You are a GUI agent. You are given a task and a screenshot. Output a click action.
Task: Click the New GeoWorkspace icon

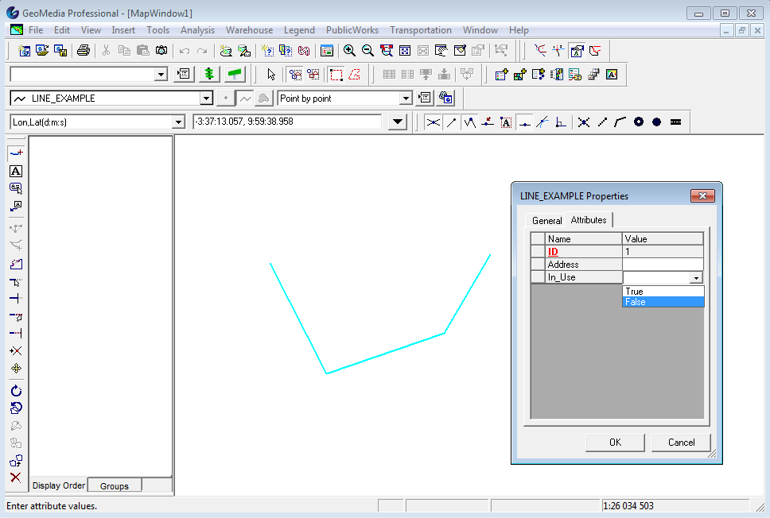tap(25, 50)
